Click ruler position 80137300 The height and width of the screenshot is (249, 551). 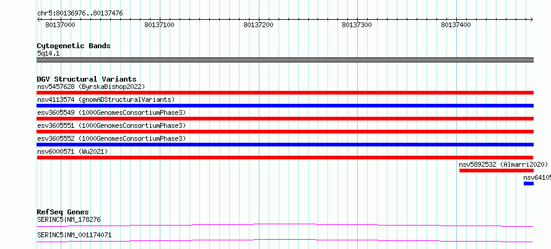click(x=357, y=25)
